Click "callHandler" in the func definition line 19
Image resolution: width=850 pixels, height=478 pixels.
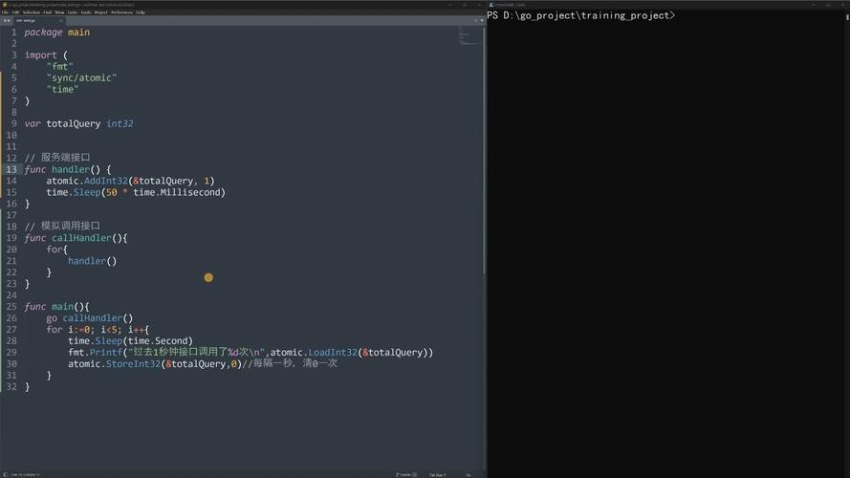click(x=81, y=238)
